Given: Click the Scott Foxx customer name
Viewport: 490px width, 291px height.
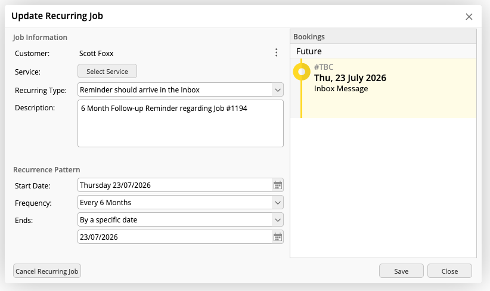Looking at the screenshot, I should (96, 54).
